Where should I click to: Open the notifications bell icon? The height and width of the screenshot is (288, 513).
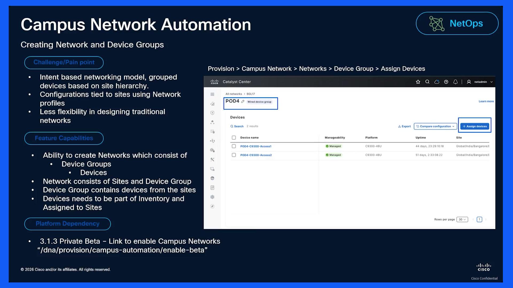456,82
